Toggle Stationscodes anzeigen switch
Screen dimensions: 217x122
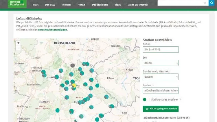[x=146, y=99]
